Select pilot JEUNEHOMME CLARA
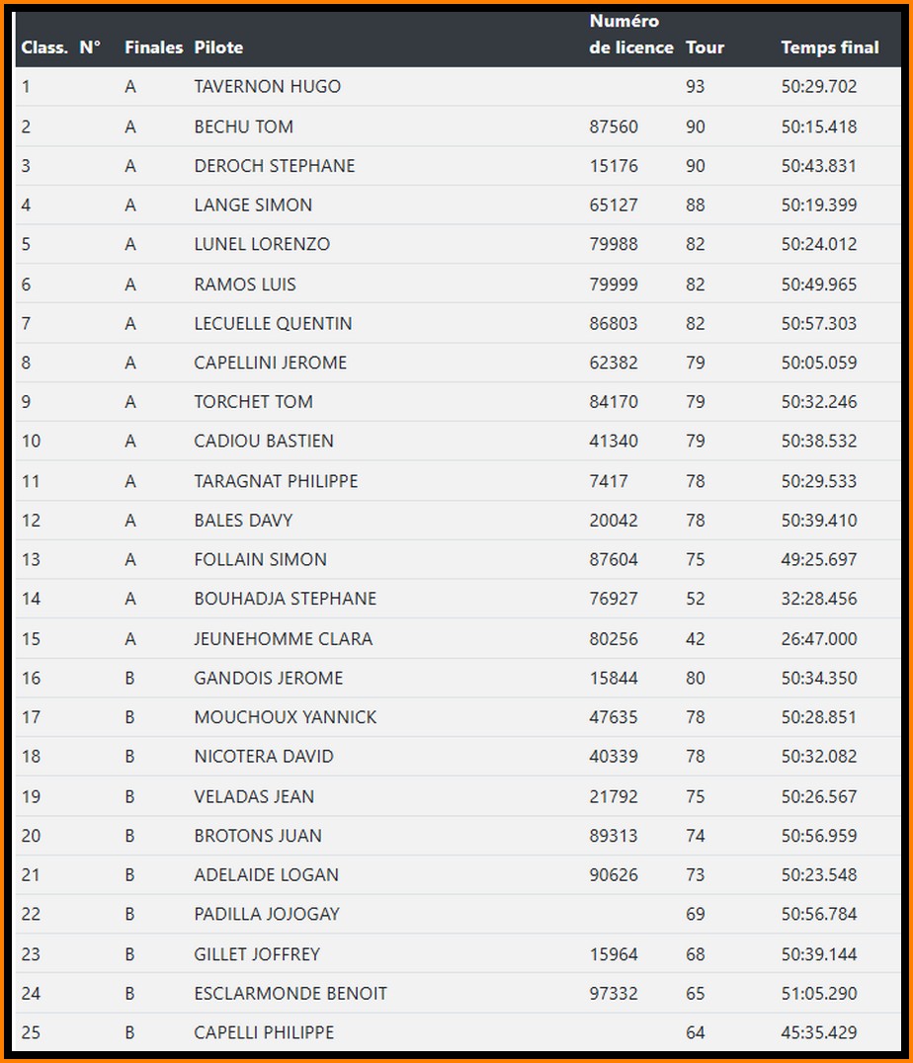The width and height of the screenshot is (913, 1063). (283, 638)
